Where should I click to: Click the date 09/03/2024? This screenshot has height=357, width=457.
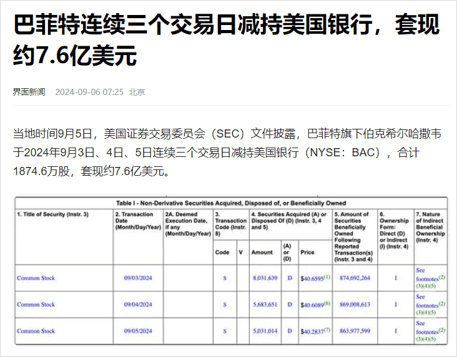[138, 278]
